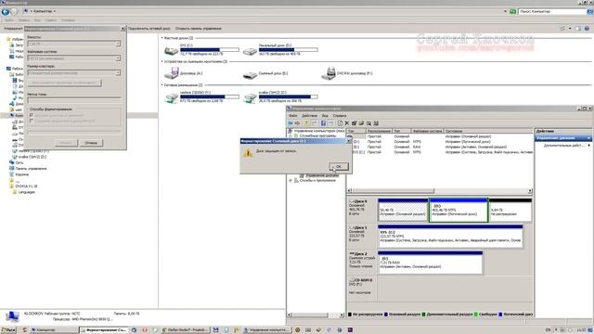Select the floppy Дисковод (A:) icon
594x334 pixels.
[x=171, y=73]
